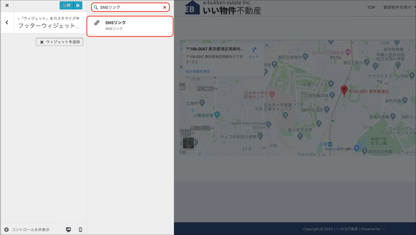Go back with the left chevron arrow
The height and width of the screenshot is (235, 416).
(7, 22)
